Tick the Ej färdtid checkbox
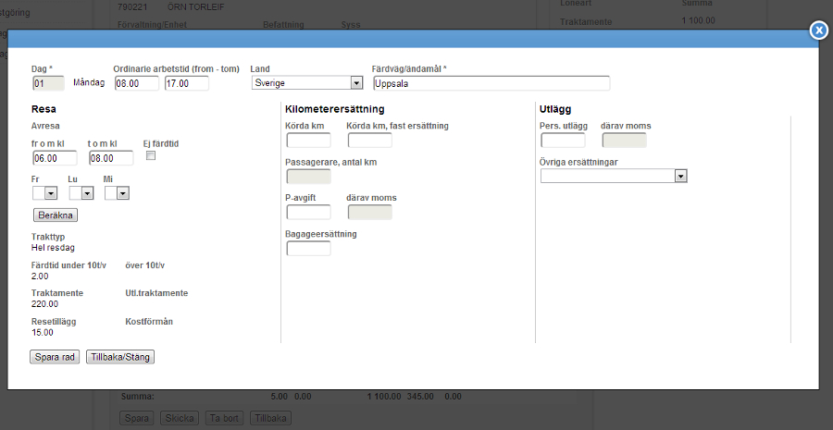The height and width of the screenshot is (430, 833). click(151, 155)
